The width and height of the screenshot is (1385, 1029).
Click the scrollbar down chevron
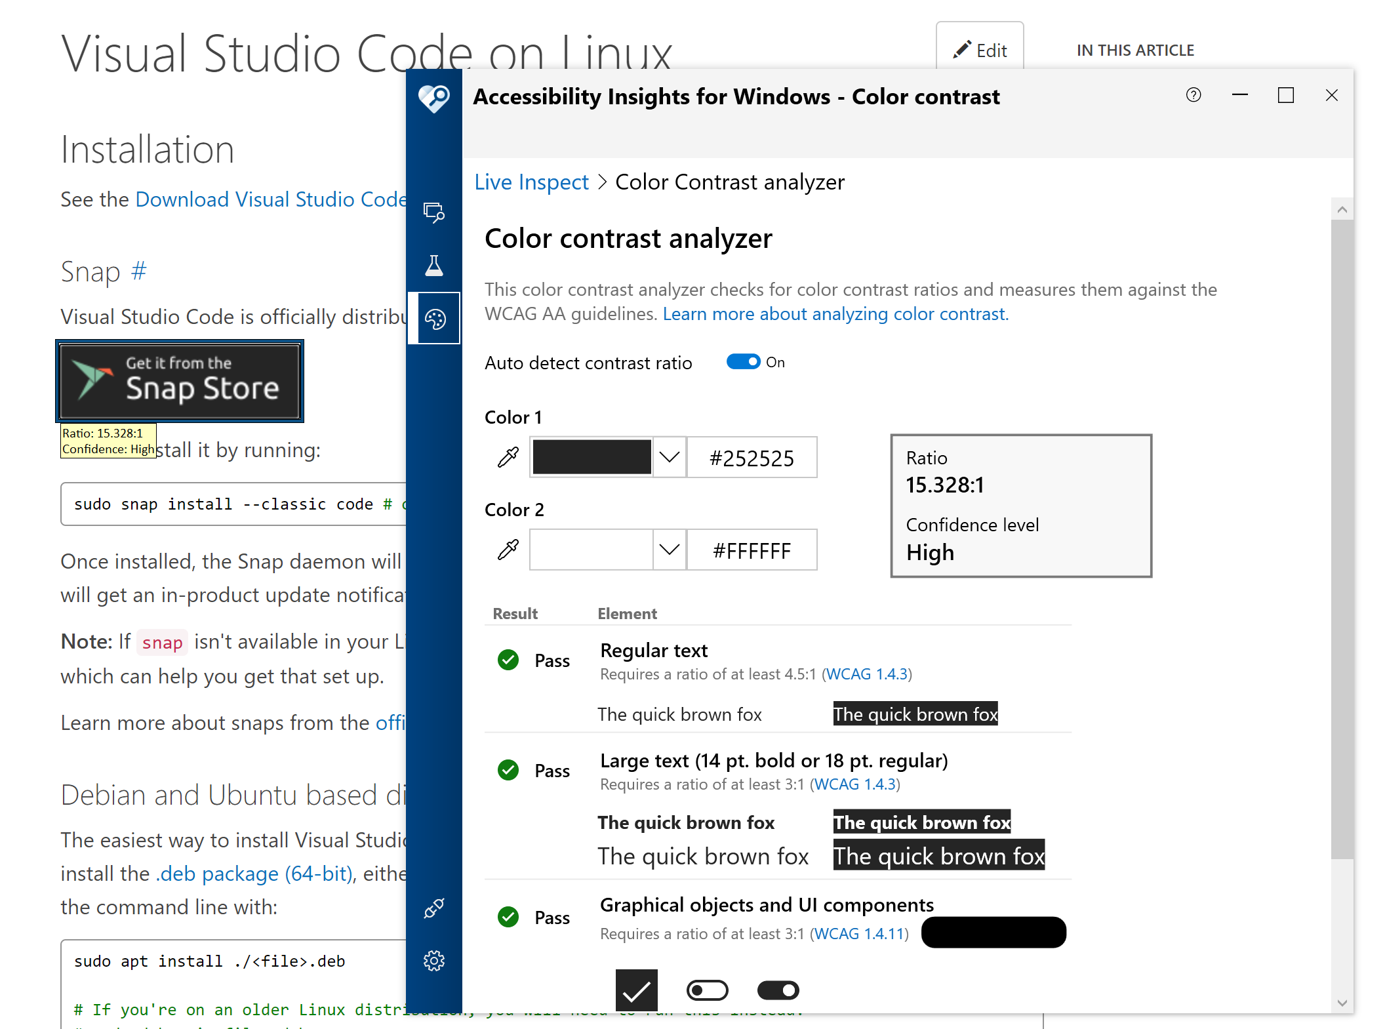(1342, 1002)
